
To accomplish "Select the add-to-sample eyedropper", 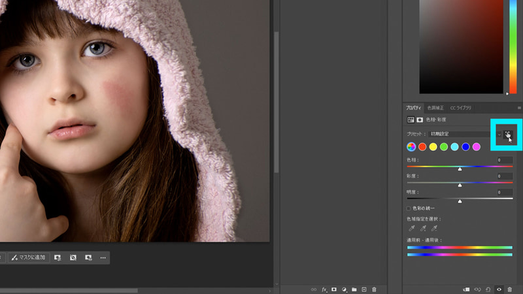I will pyautogui.click(x=423, y=228).
